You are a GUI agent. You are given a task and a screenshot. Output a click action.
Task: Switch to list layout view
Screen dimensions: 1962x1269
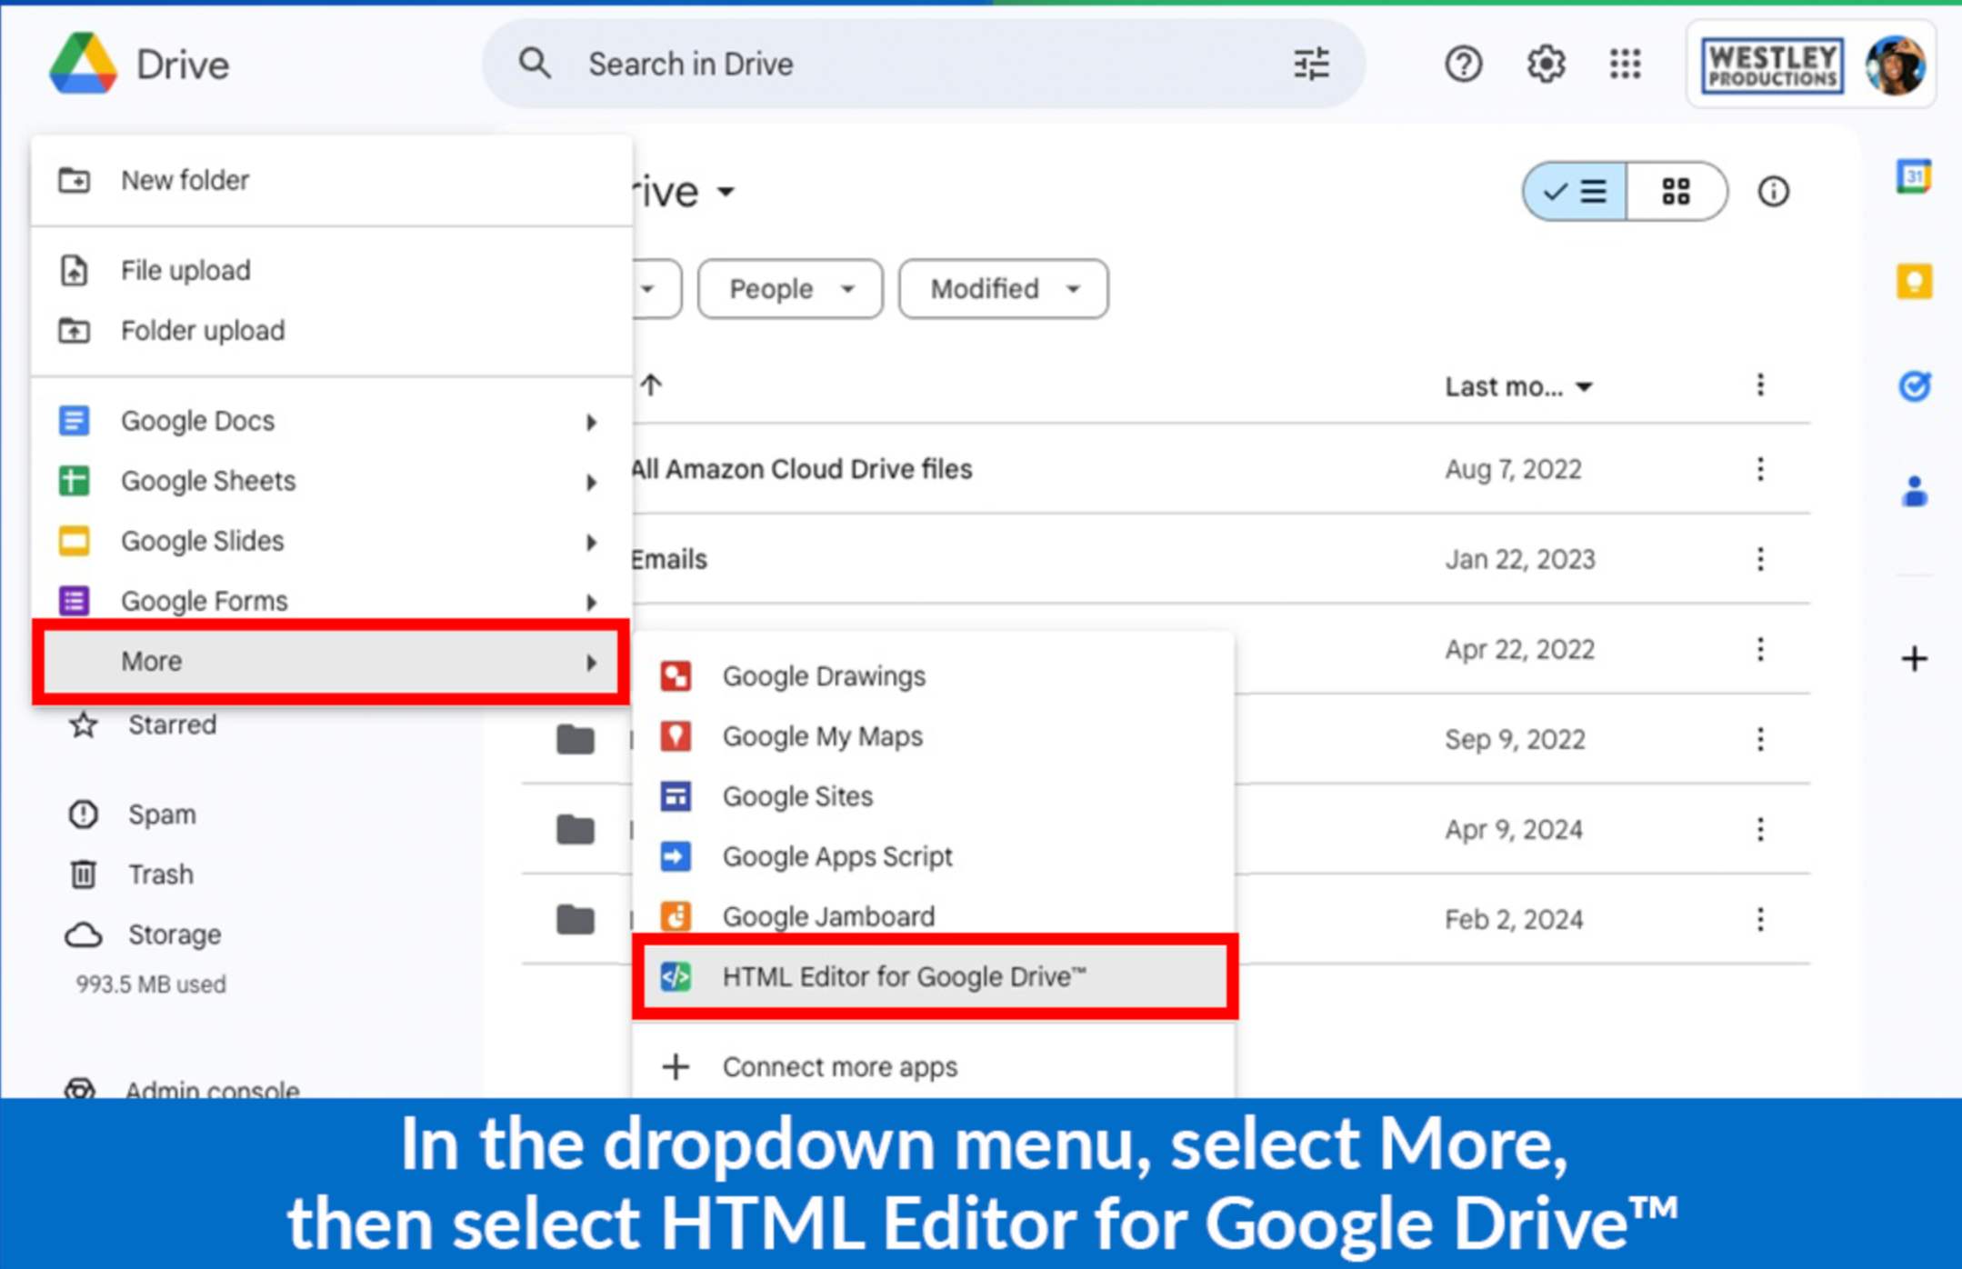point(1575,192)
